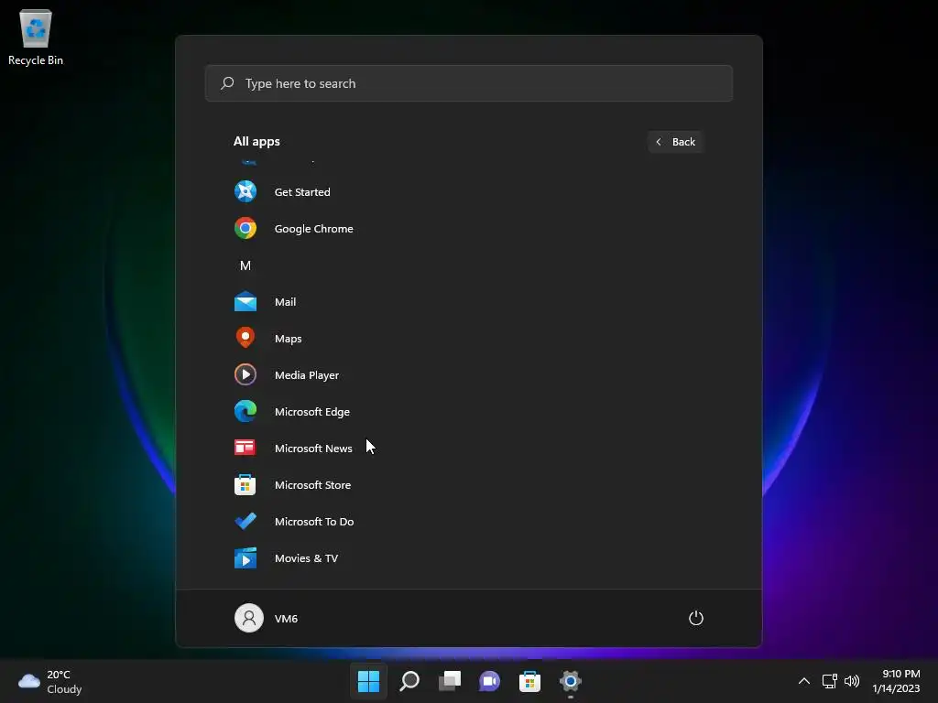Open the power options button
This screenshot has height=703, width=938.
696,618
